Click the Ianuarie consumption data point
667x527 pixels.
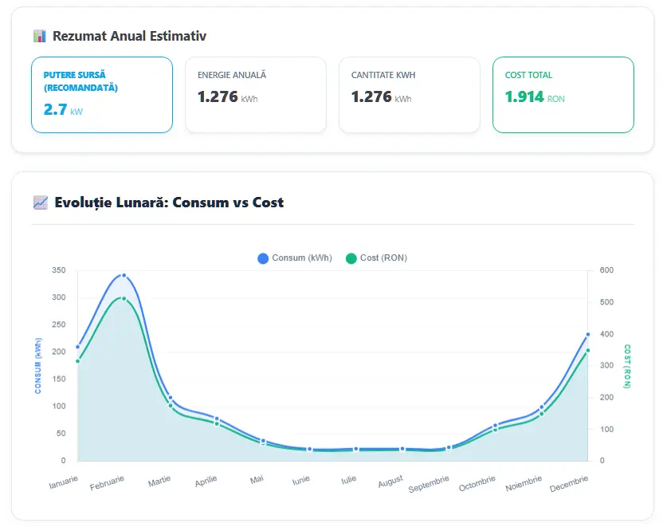(x=78, y=347)
